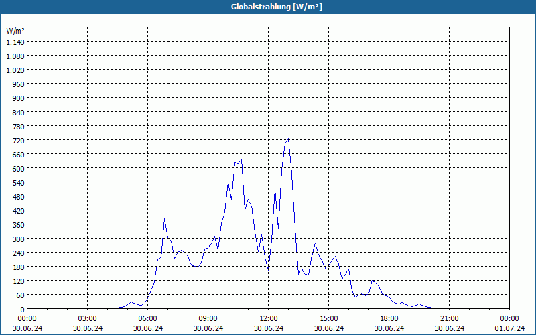Click the 30.06.24 date under 21:00
The image size is (536, 335).
pos(449,328)
